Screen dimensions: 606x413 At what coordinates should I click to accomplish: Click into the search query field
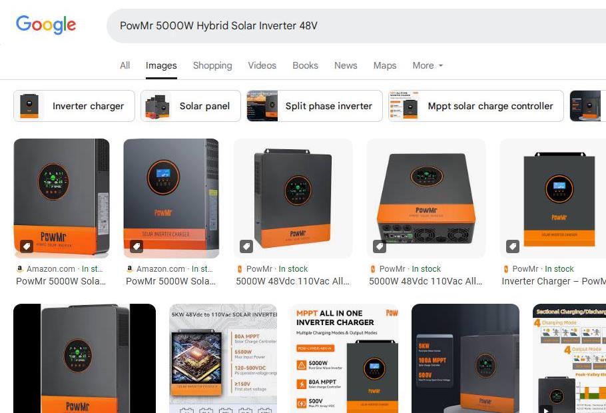pos(356,26)
